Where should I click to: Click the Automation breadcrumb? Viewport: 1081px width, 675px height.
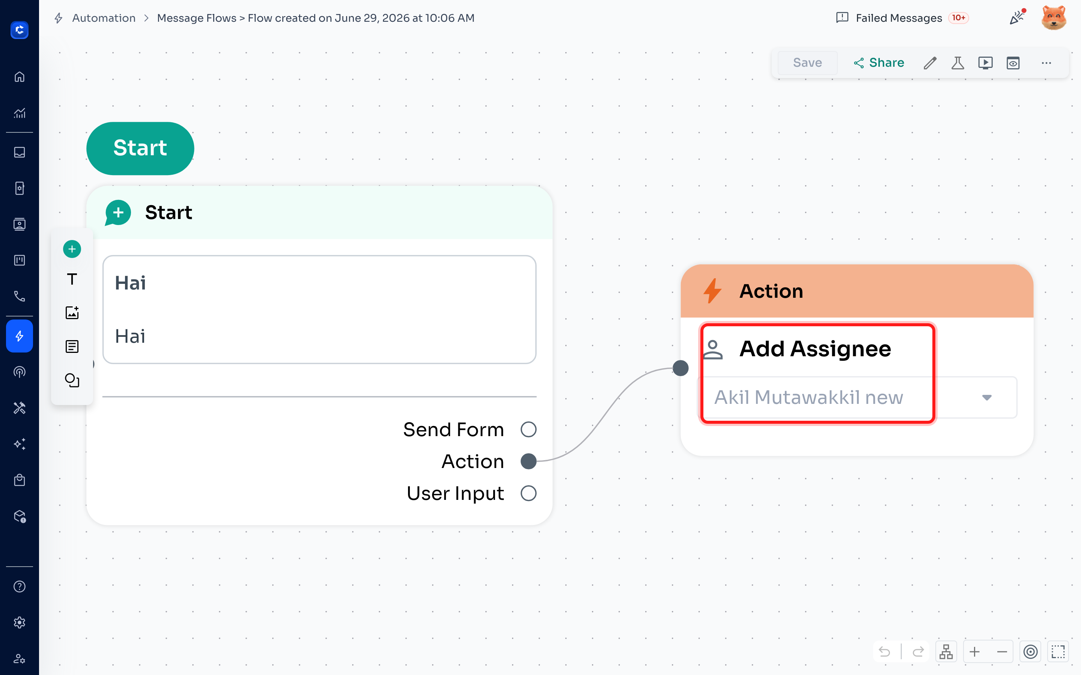104,18
